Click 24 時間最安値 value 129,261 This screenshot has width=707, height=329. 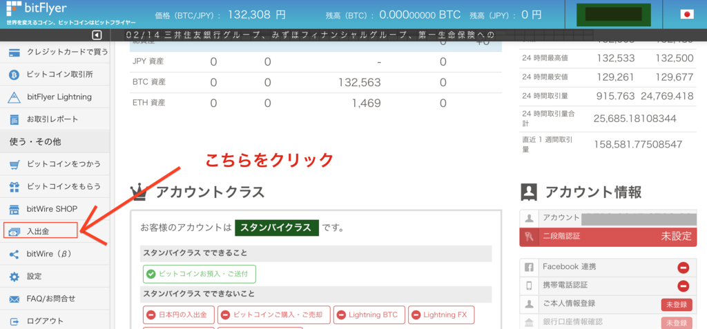[615, 77]
